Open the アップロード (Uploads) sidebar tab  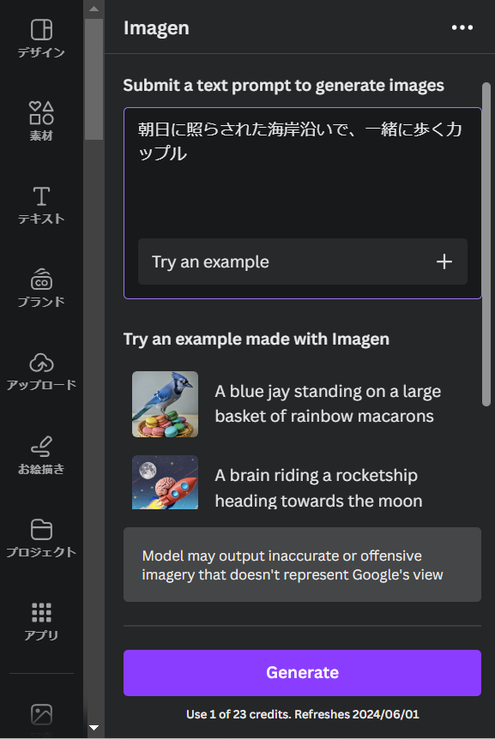pyautogui.click(x=41, y=371)
